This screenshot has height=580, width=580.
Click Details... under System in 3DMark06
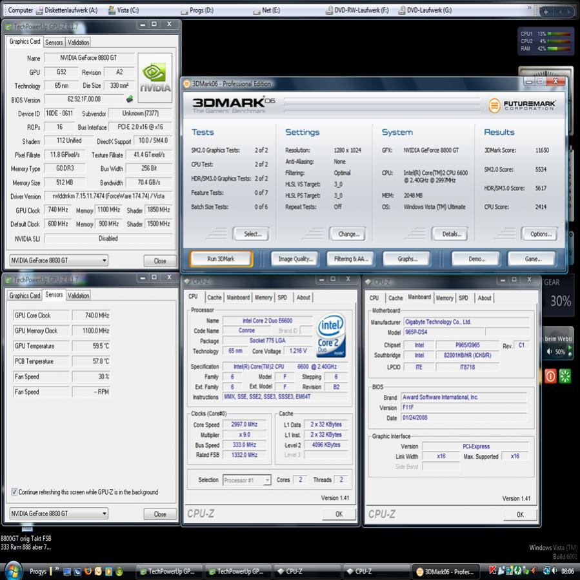451,234
